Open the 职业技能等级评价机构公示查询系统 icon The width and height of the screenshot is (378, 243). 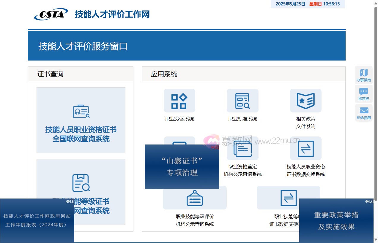click(195, 198)
